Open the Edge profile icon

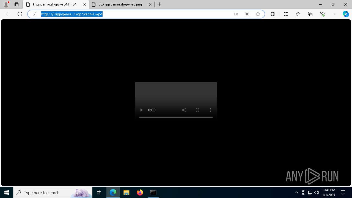tap(6, 4)
